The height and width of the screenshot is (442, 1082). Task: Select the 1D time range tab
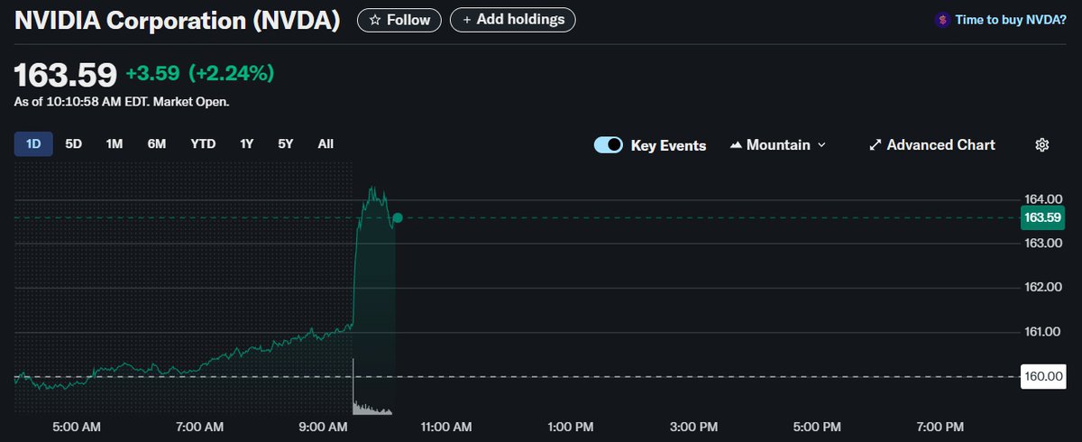point(33,144)
